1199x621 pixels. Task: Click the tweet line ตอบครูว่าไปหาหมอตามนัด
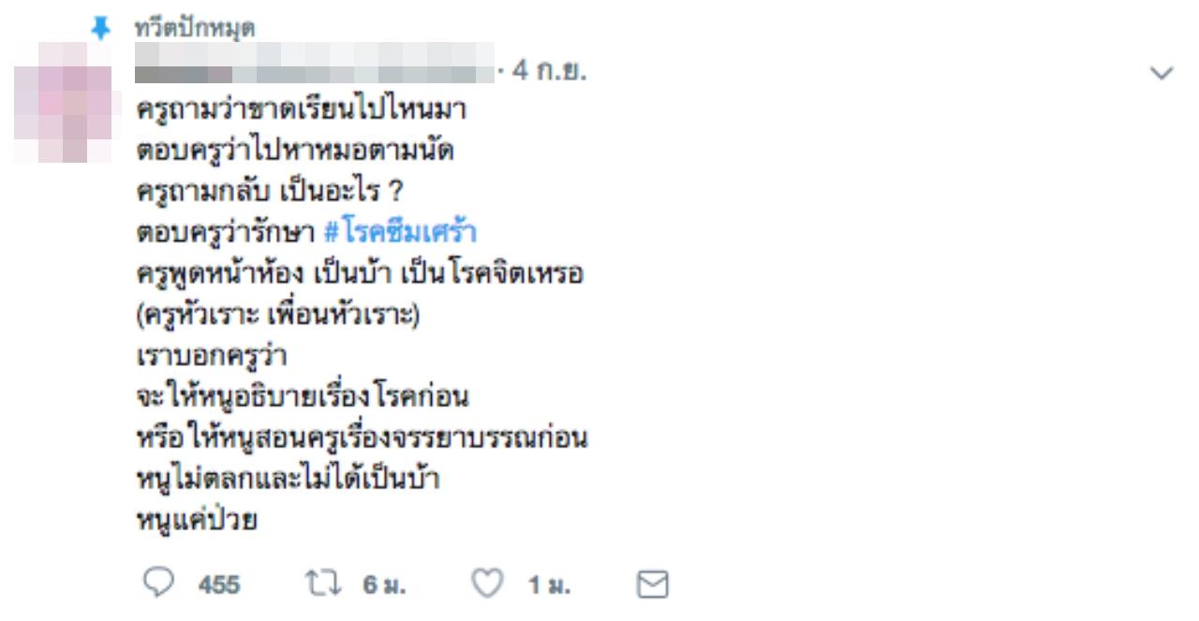(x=294, y=151)
